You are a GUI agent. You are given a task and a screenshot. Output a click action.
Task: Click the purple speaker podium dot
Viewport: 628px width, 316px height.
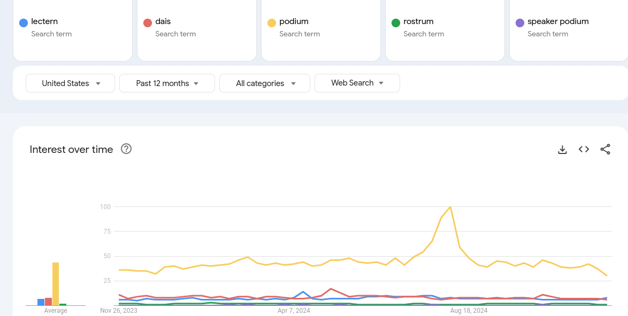520,22
